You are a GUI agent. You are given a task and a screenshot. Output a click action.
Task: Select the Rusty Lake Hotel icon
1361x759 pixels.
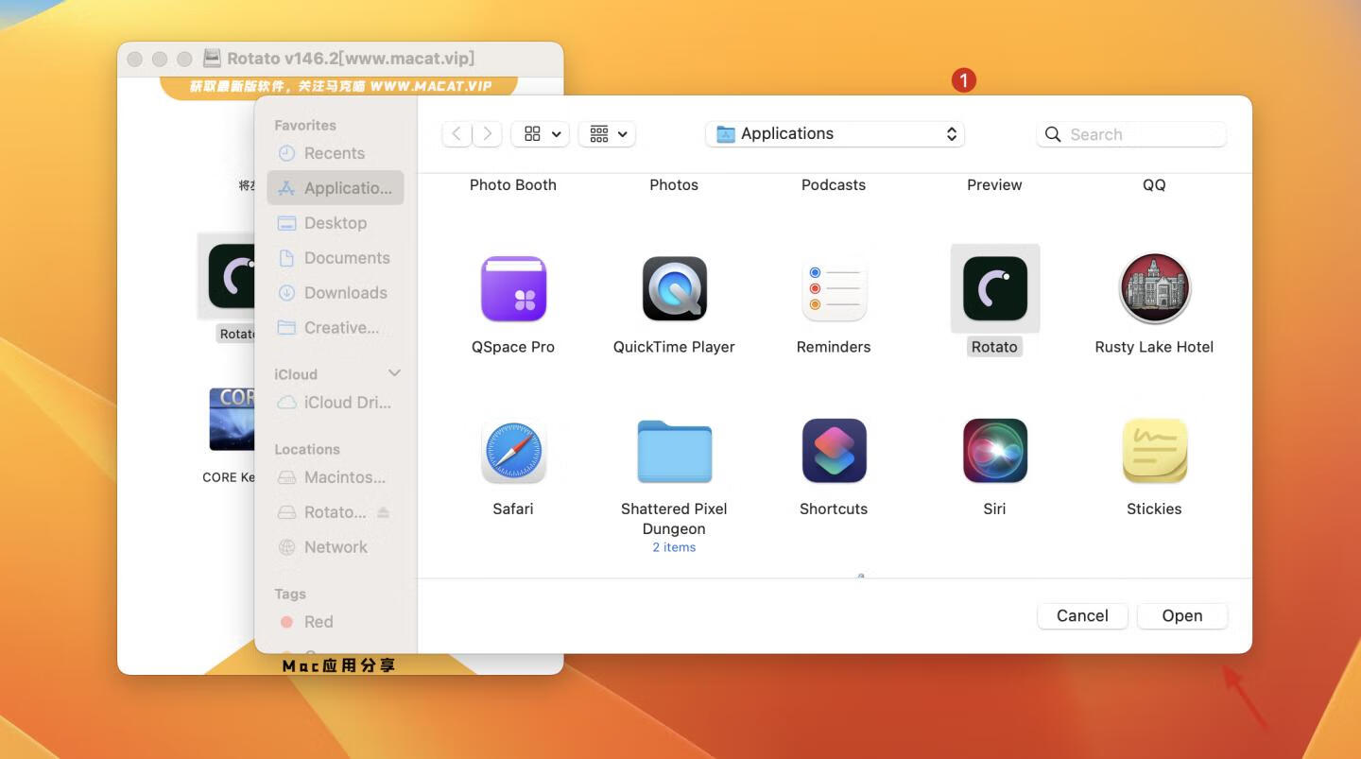1154,288
